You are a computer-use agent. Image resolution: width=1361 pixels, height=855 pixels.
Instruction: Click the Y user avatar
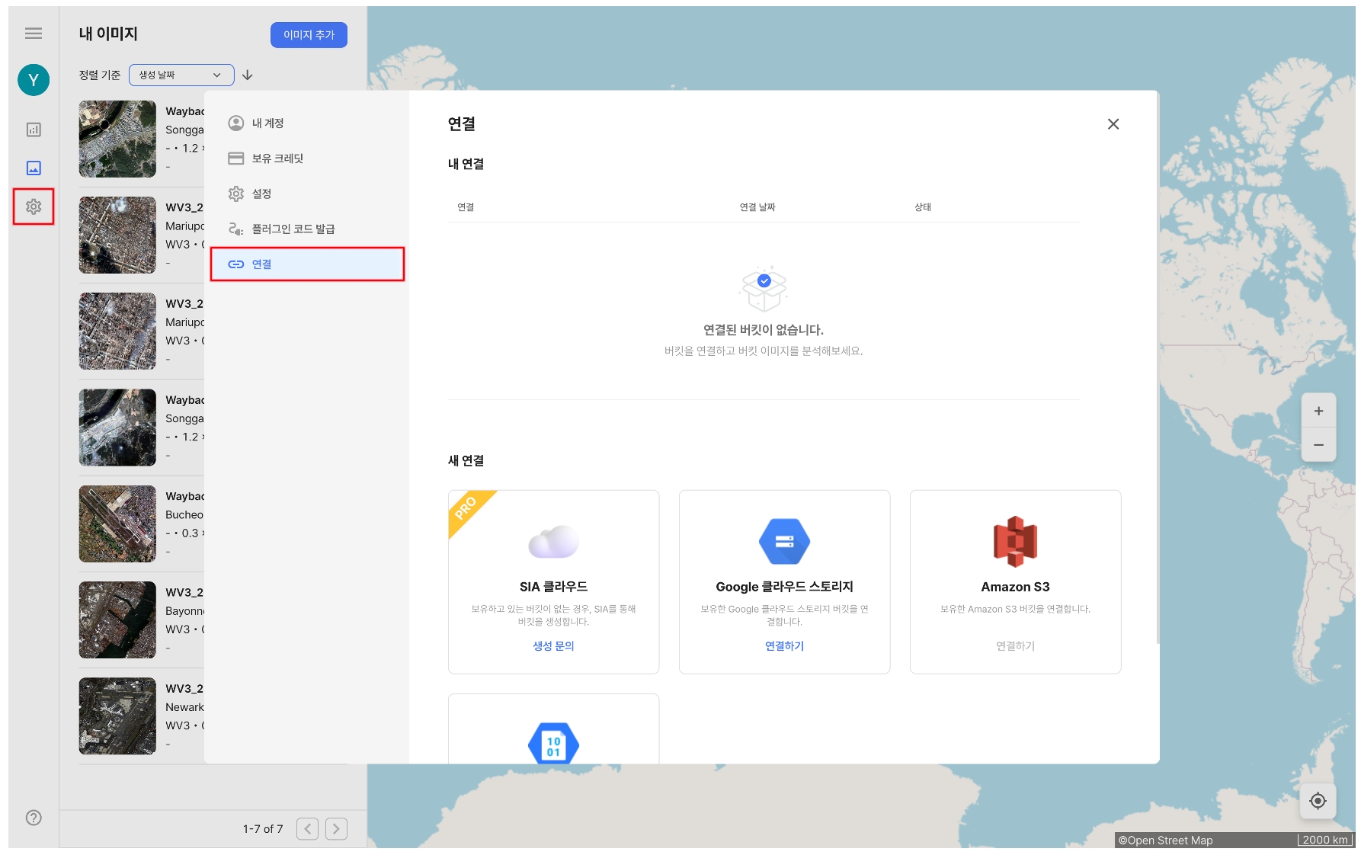(x=34, y=80)
